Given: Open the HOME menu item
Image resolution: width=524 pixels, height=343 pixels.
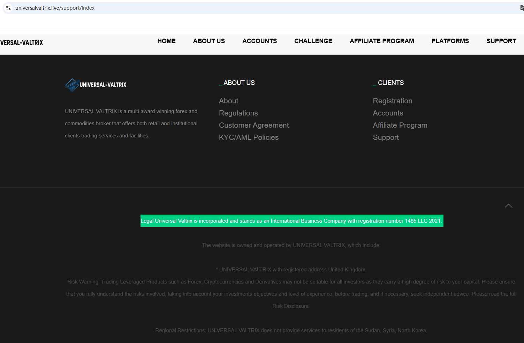Looking at the screenshot, I should pyautogui.click(x=166, y=41).
